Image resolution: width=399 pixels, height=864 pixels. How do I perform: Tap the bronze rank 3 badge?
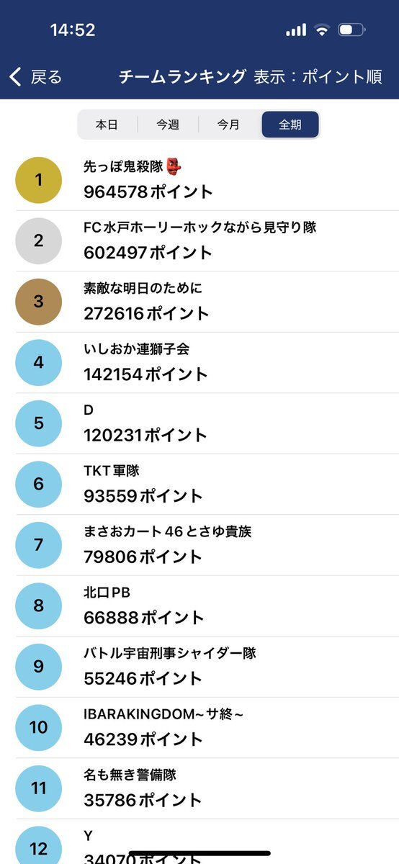tap(39, 302)
